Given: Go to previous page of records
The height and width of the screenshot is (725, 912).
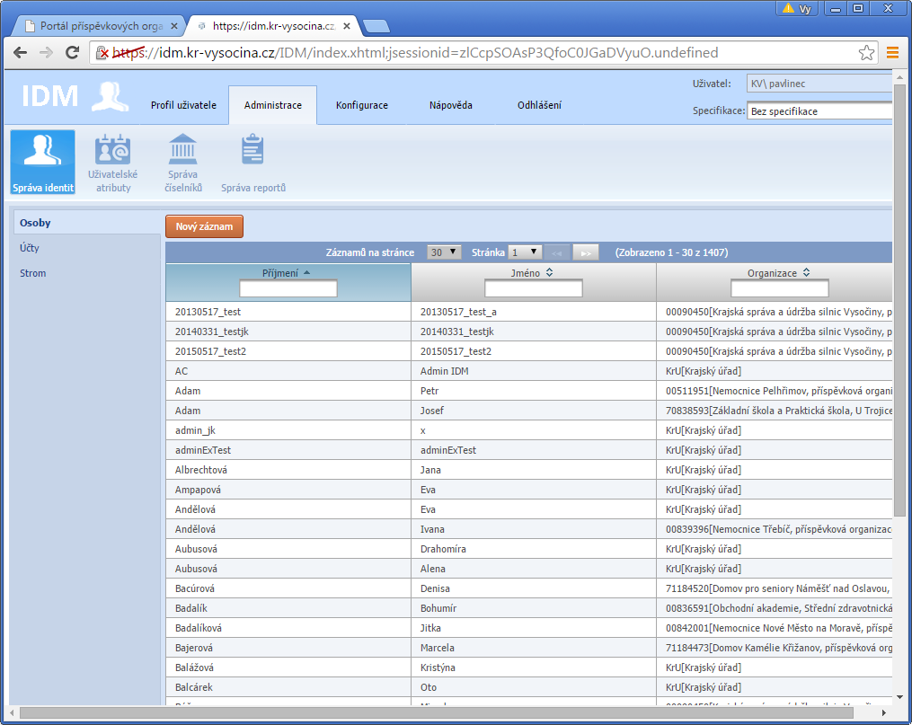Looking at the screenshot, I should [x=556, y=253].
